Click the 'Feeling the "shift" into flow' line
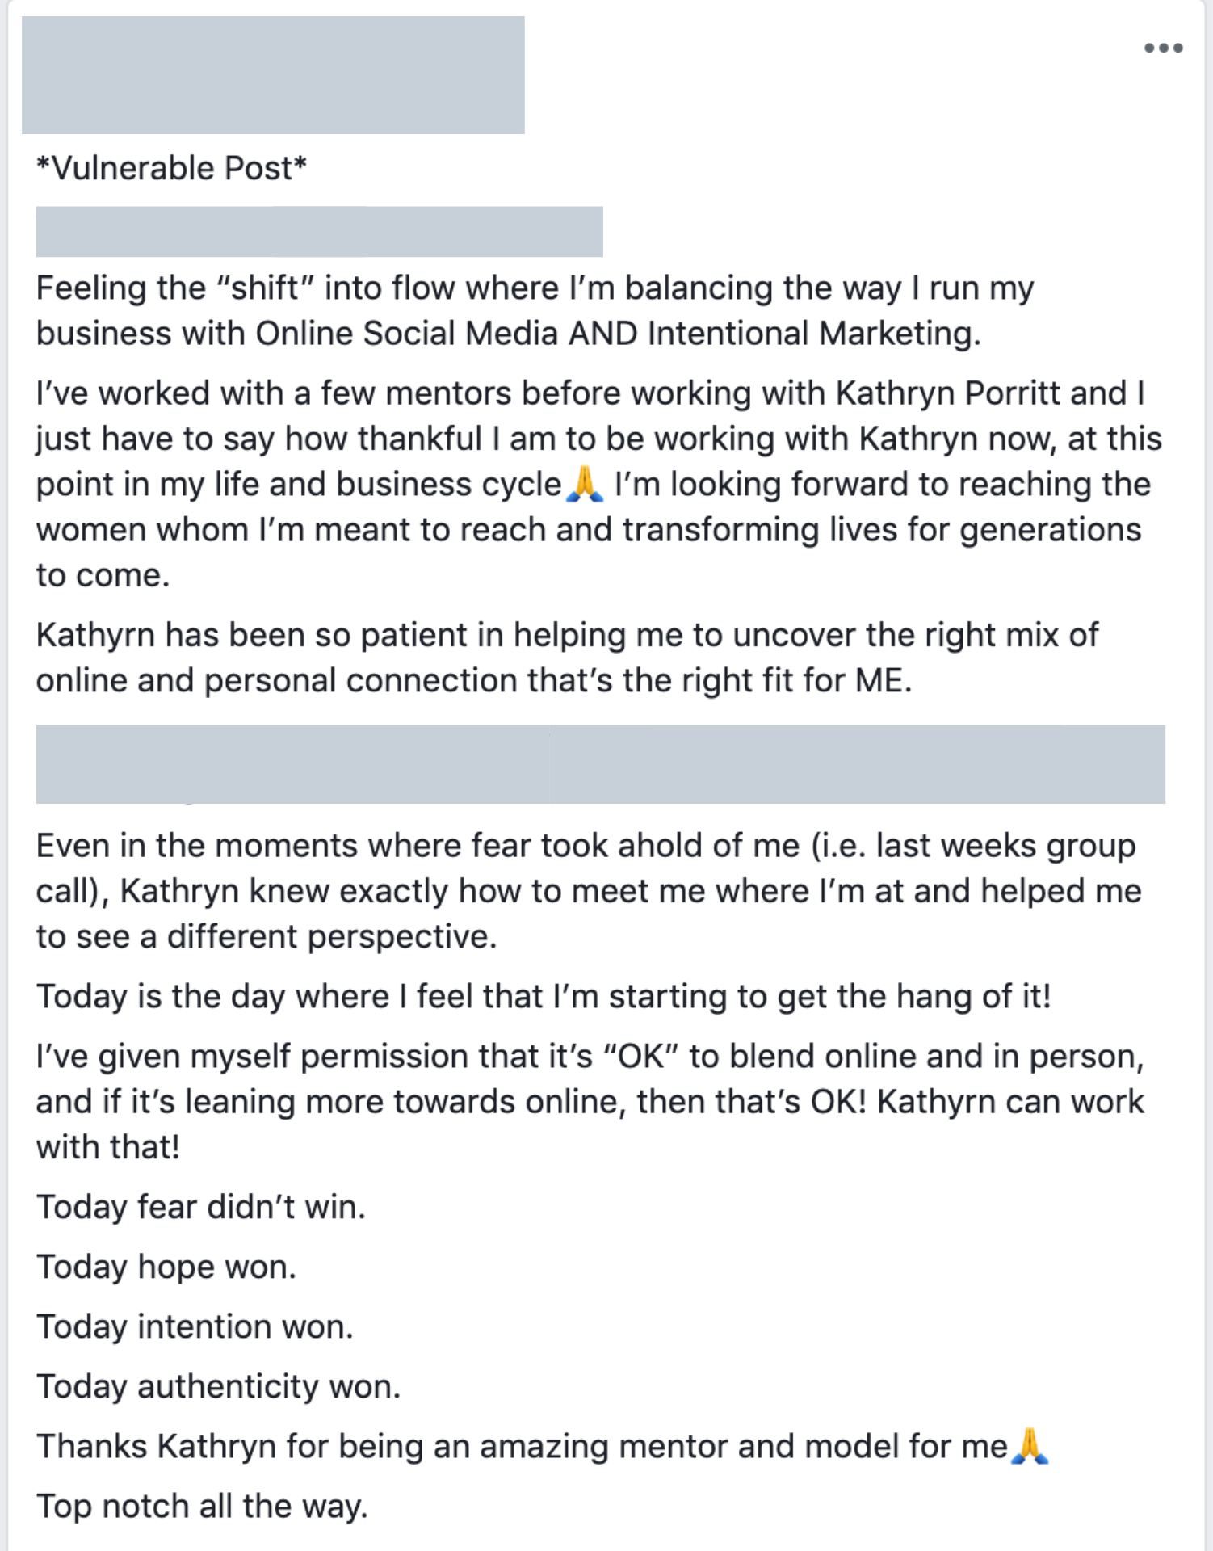This screenshot has width=1213, height=1551. pyautogui.click(x=533, y=288)
